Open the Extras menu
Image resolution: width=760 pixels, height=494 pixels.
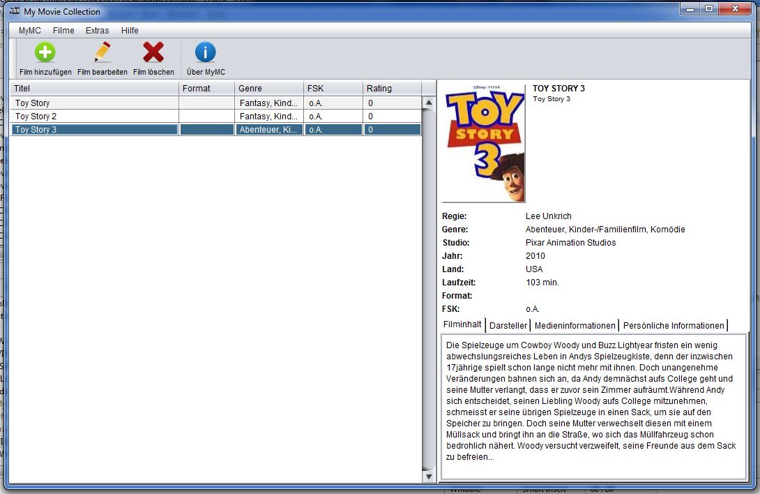click(x=98, y=31)
